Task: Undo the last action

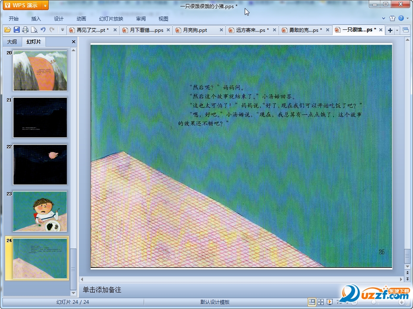Action: coord(43,30)
